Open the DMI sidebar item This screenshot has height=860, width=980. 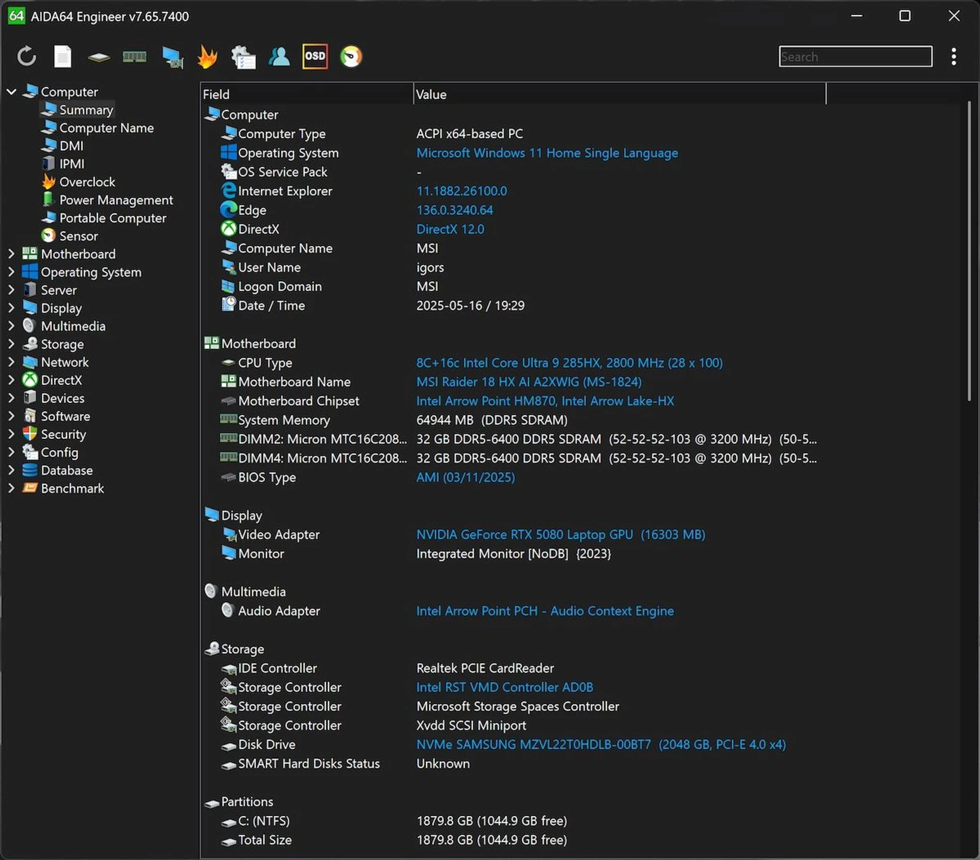coord(62,146)
